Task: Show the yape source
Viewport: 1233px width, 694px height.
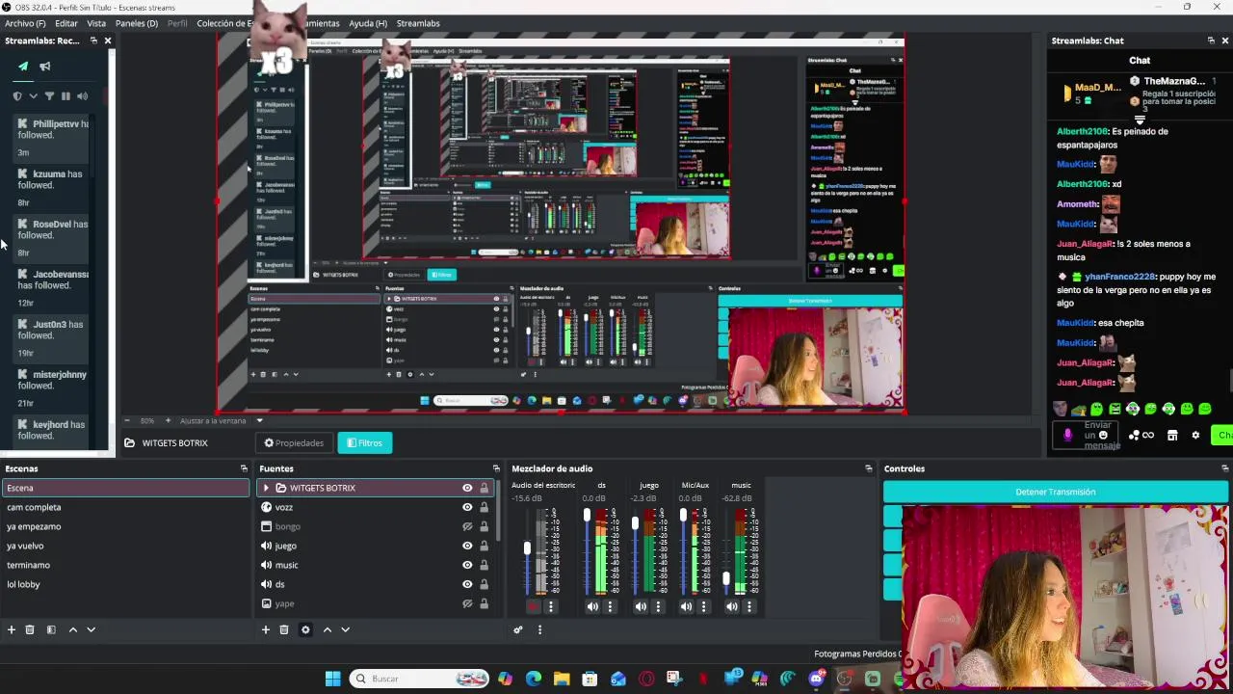Action: pyautogui.click(x=467, y=603)
